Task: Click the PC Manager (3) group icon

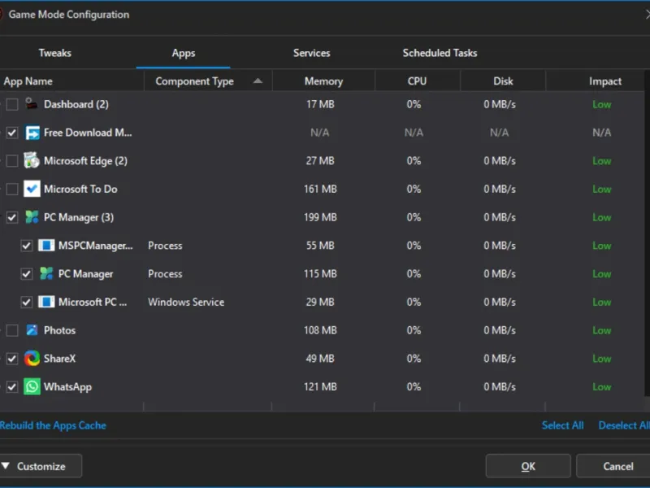Action: [x=32, y=217]
